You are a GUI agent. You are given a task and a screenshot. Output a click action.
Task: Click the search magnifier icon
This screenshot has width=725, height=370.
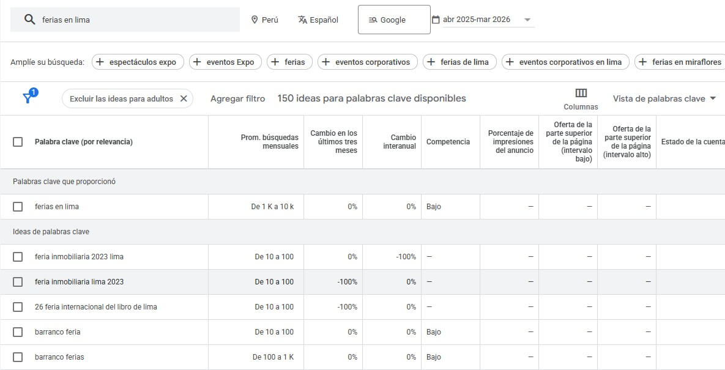click(29, 20)
